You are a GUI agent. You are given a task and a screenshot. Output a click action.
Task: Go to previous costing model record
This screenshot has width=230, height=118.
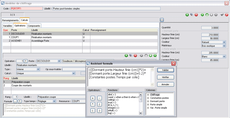(x=207, y=15)
